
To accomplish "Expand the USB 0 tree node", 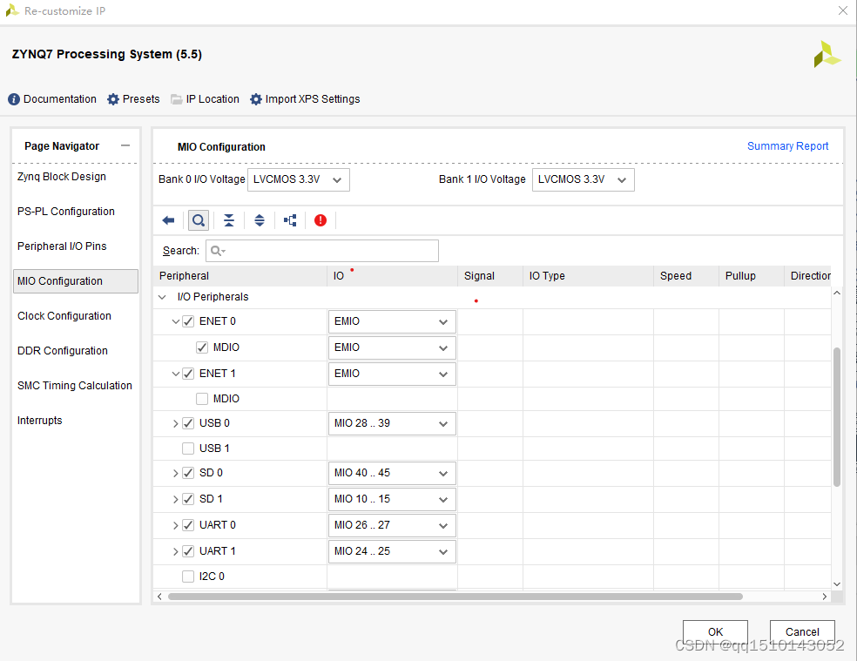I will point(175,424).
